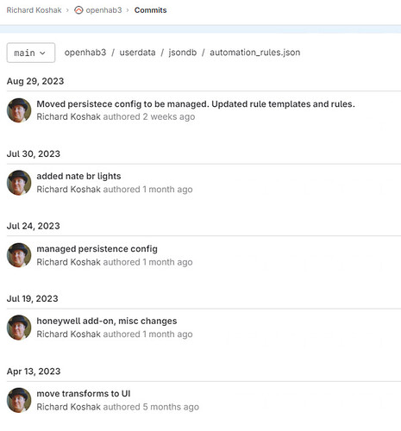Click the openhab3 project avatar icon
The image size is (401, 431).
[x=78, y=10]
